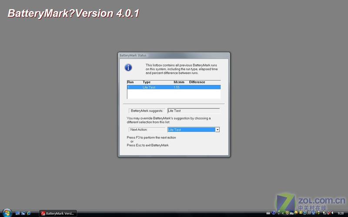This screenshot has height=217, width=348.
Task: Click the Difference column header
Action: click(197, 82)
